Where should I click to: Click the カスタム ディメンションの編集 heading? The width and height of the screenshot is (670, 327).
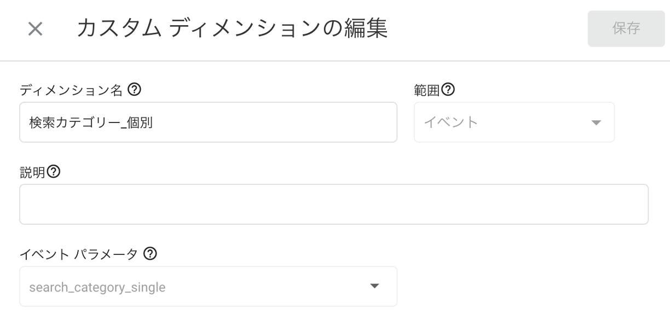[232, 28]
